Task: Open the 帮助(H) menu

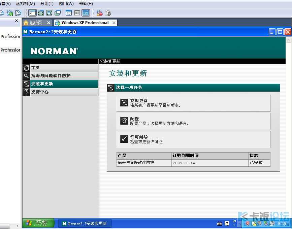Action: pyautogui.click(x=86, y=4)
